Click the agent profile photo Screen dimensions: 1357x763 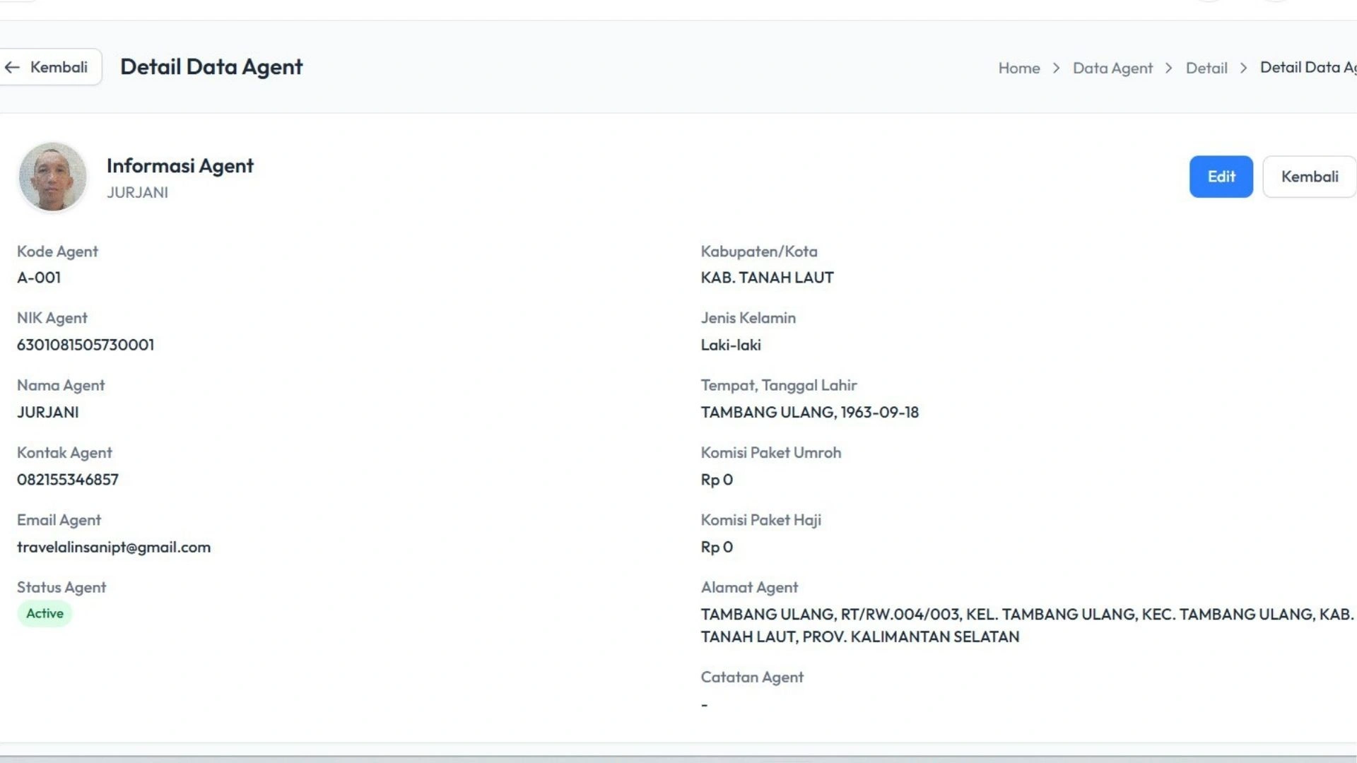pos(52,177)
